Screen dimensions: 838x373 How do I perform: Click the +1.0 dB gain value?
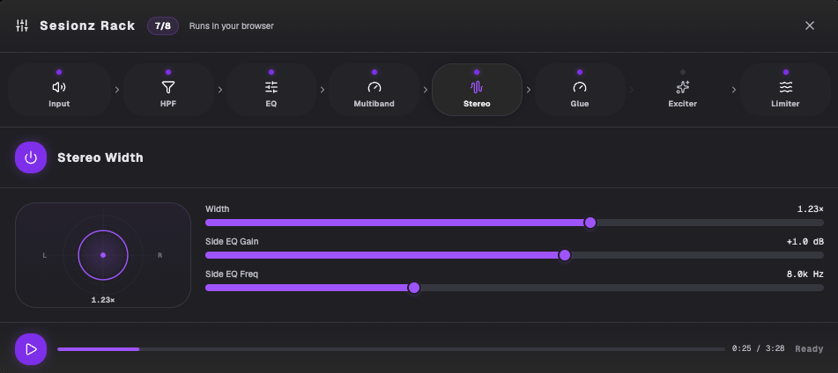pos(805,242)
